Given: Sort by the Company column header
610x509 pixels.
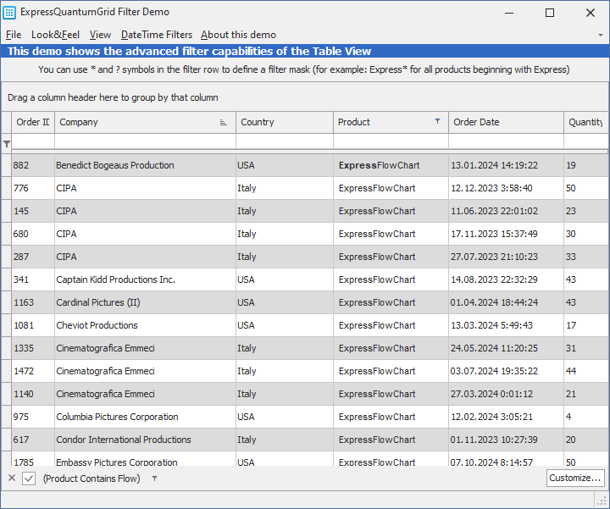Looking at the screenshot, I should (145, 122).
